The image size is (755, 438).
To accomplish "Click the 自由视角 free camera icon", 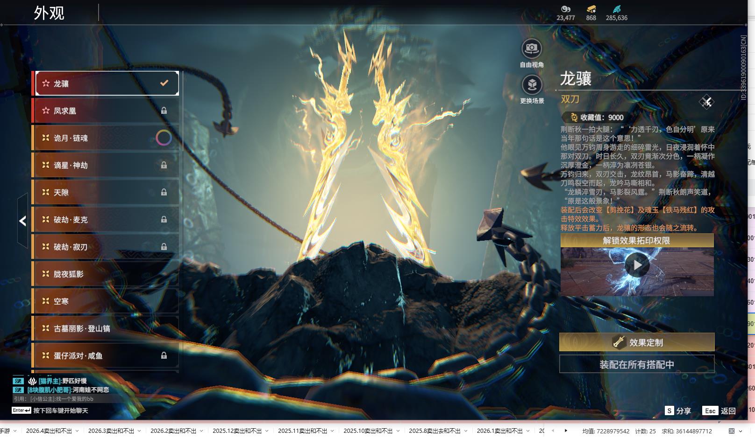I will tap(531, 49).
